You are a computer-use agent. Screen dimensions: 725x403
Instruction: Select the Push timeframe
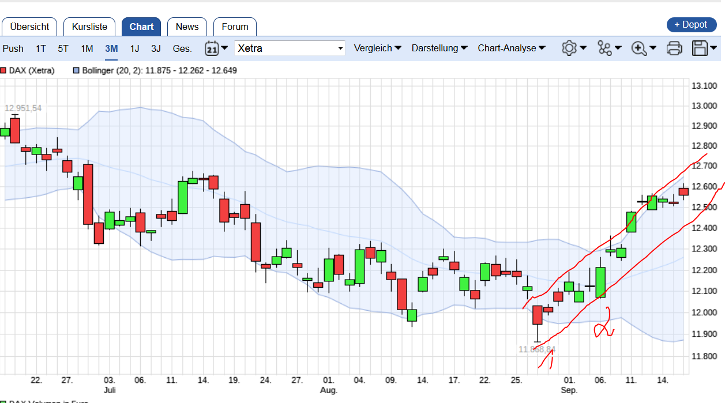[13, 48]
